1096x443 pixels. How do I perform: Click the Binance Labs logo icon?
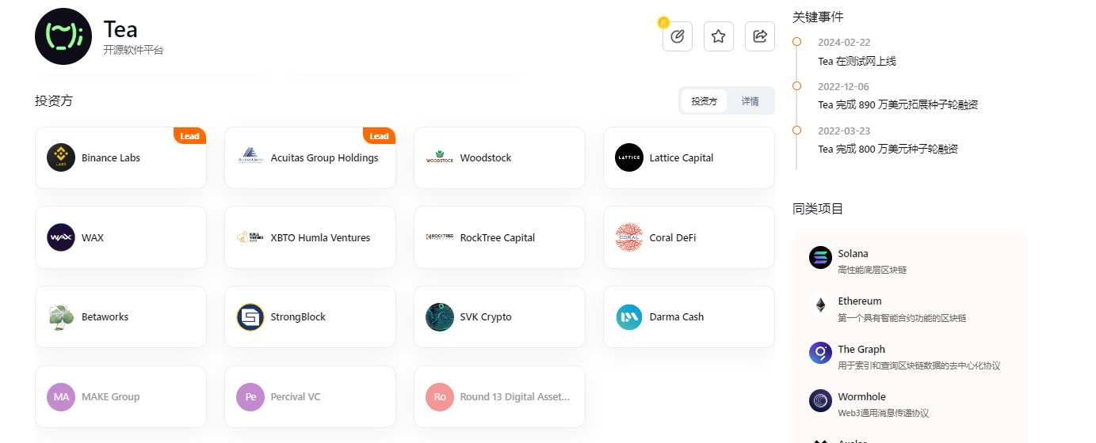(61, 157)
